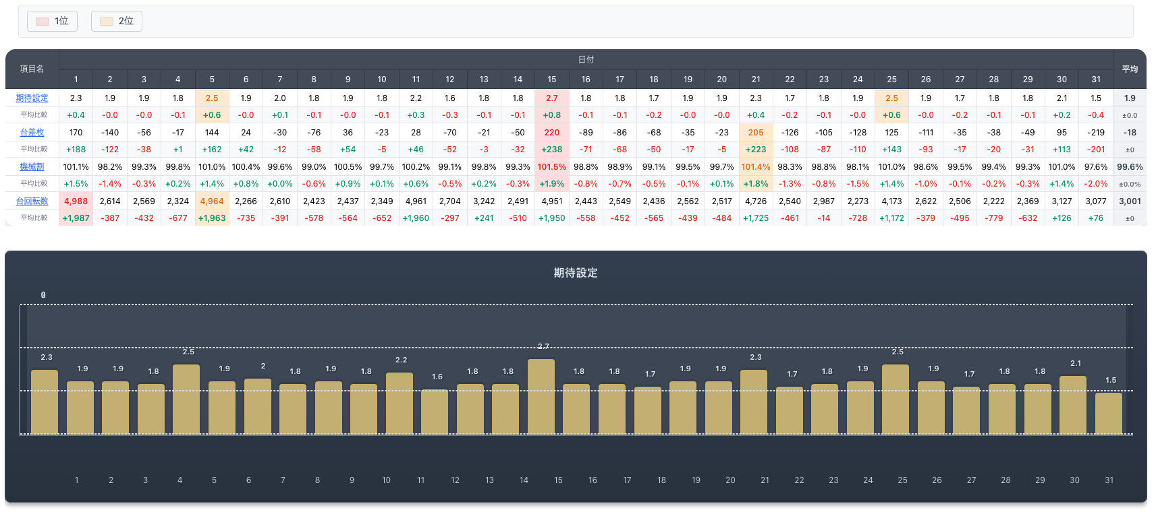
Task: Click the day 15 column header
Action: pyautogui.click(x=551, y=79)
